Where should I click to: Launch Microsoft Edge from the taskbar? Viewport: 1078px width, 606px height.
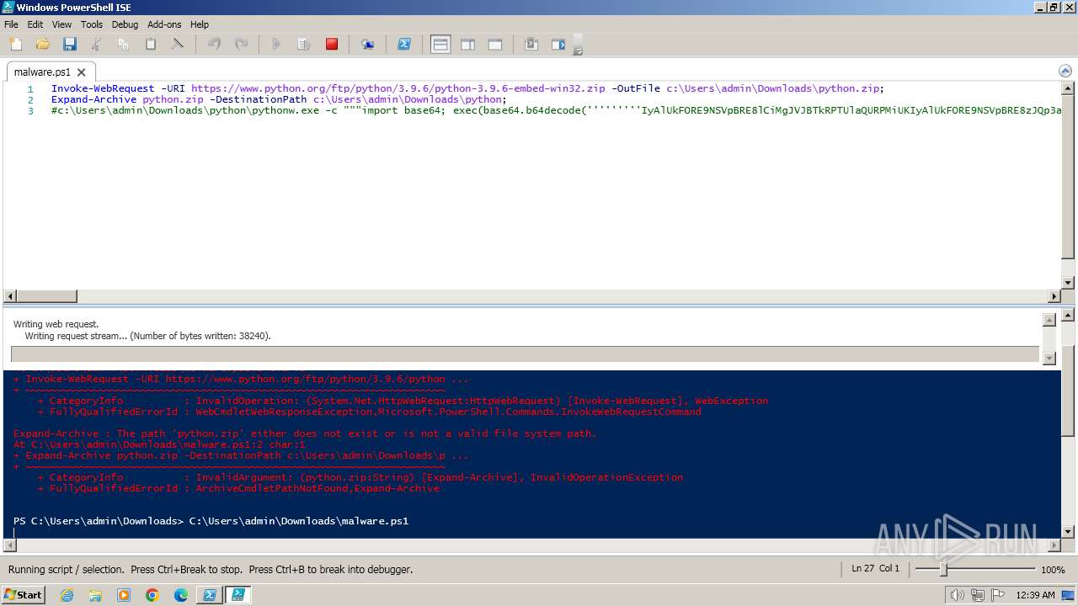(x=181, y=595)
